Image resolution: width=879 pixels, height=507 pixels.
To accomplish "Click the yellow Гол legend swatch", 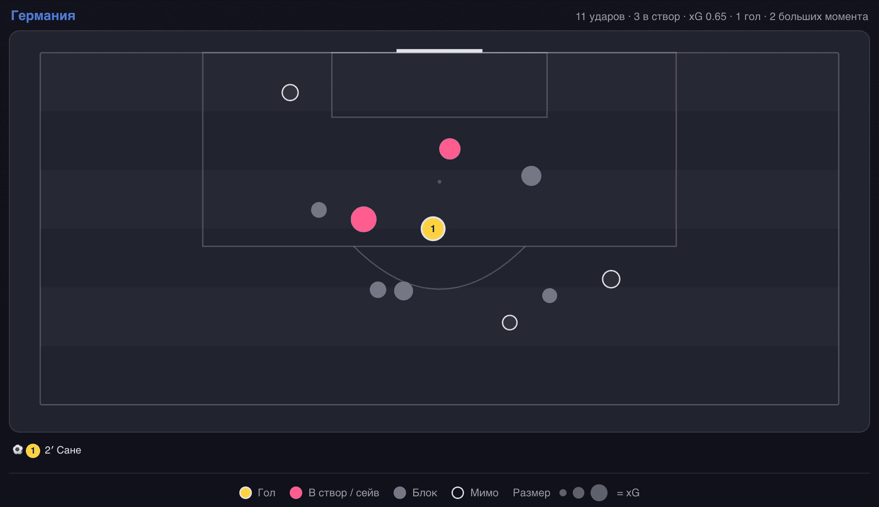I will [x=246, y=493].
